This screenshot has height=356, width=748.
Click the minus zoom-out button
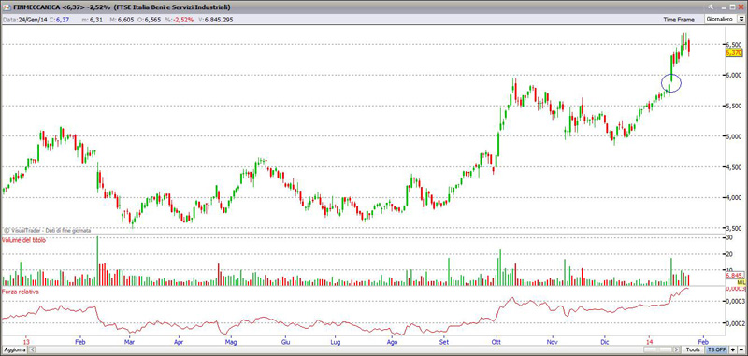pos(741,350)
